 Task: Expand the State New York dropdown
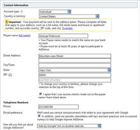pos(75,70)
